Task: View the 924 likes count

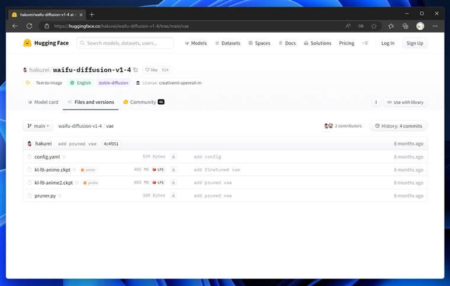Action: [165, 70]
